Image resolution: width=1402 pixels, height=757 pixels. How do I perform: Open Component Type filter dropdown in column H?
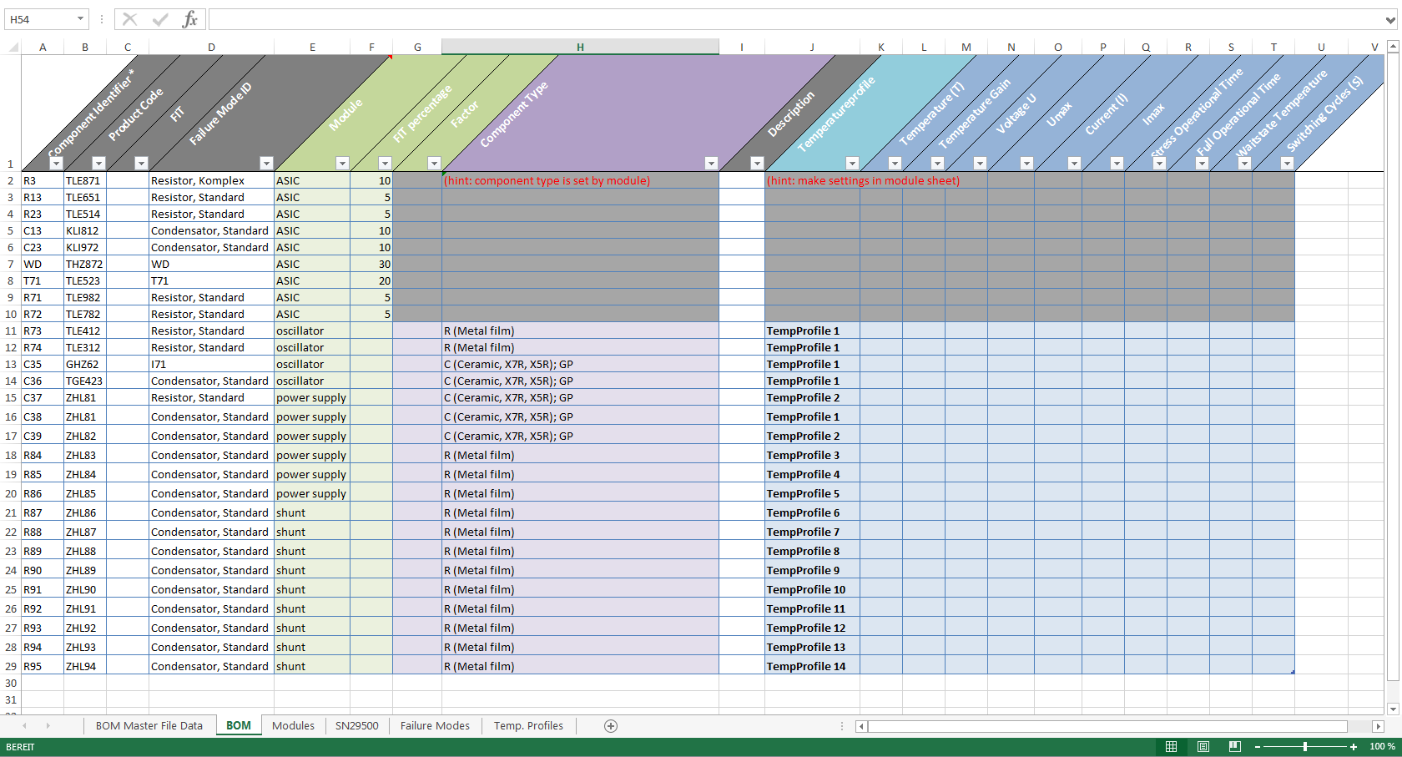click(711, 164)
